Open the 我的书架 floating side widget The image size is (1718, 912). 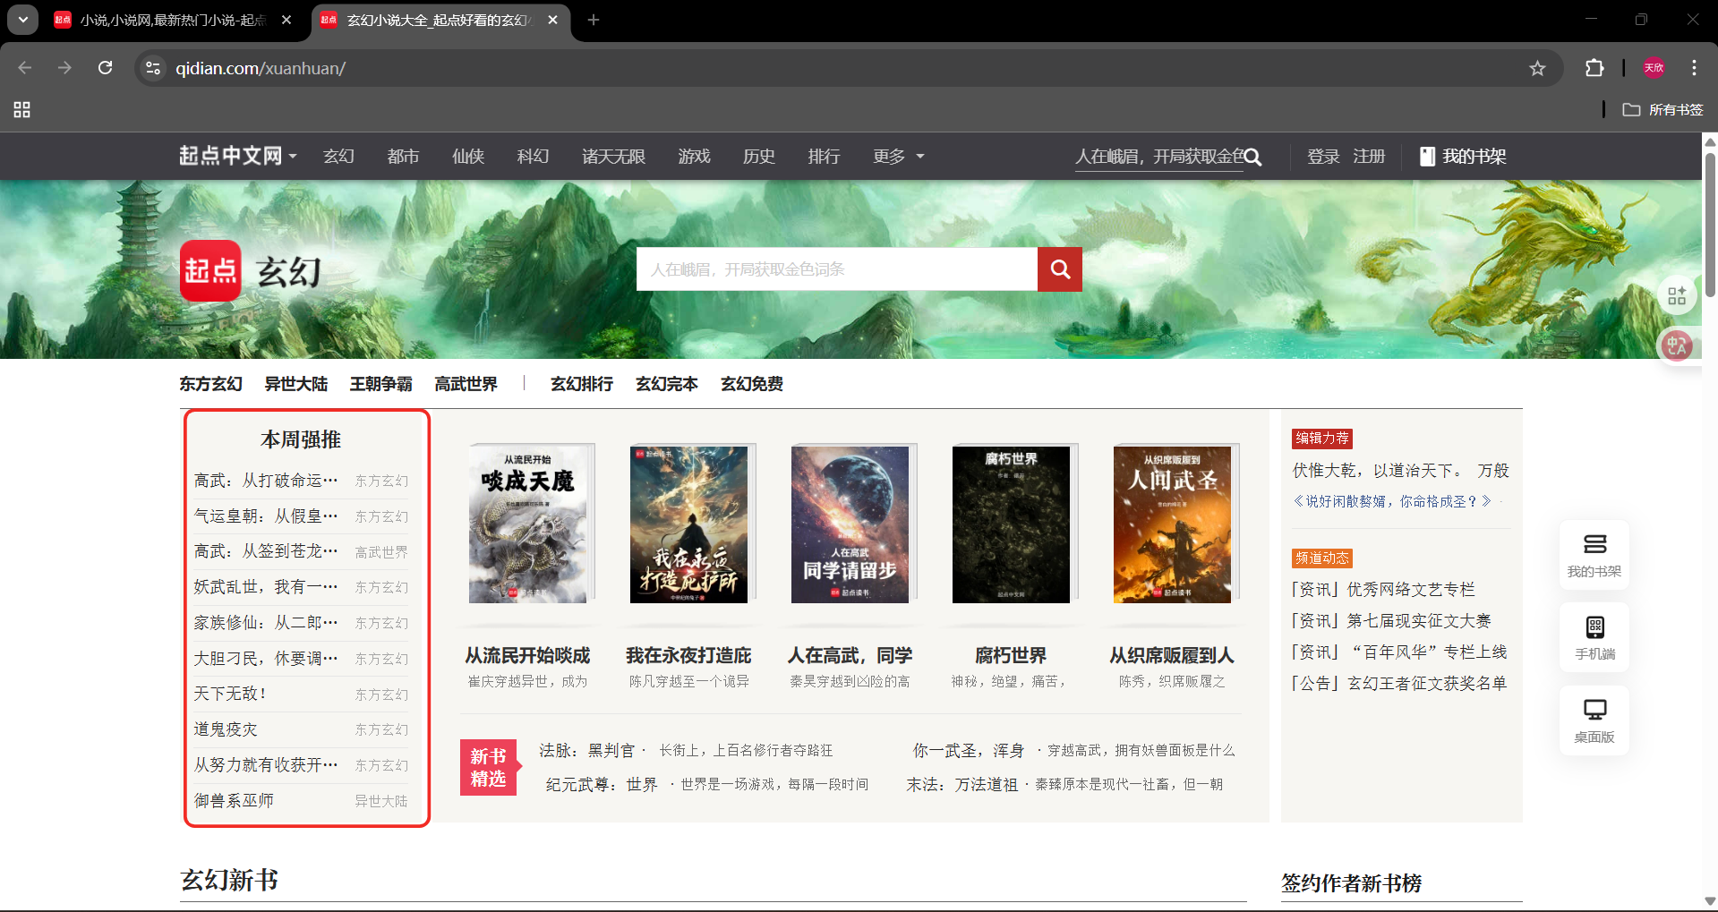[1594, 556]
